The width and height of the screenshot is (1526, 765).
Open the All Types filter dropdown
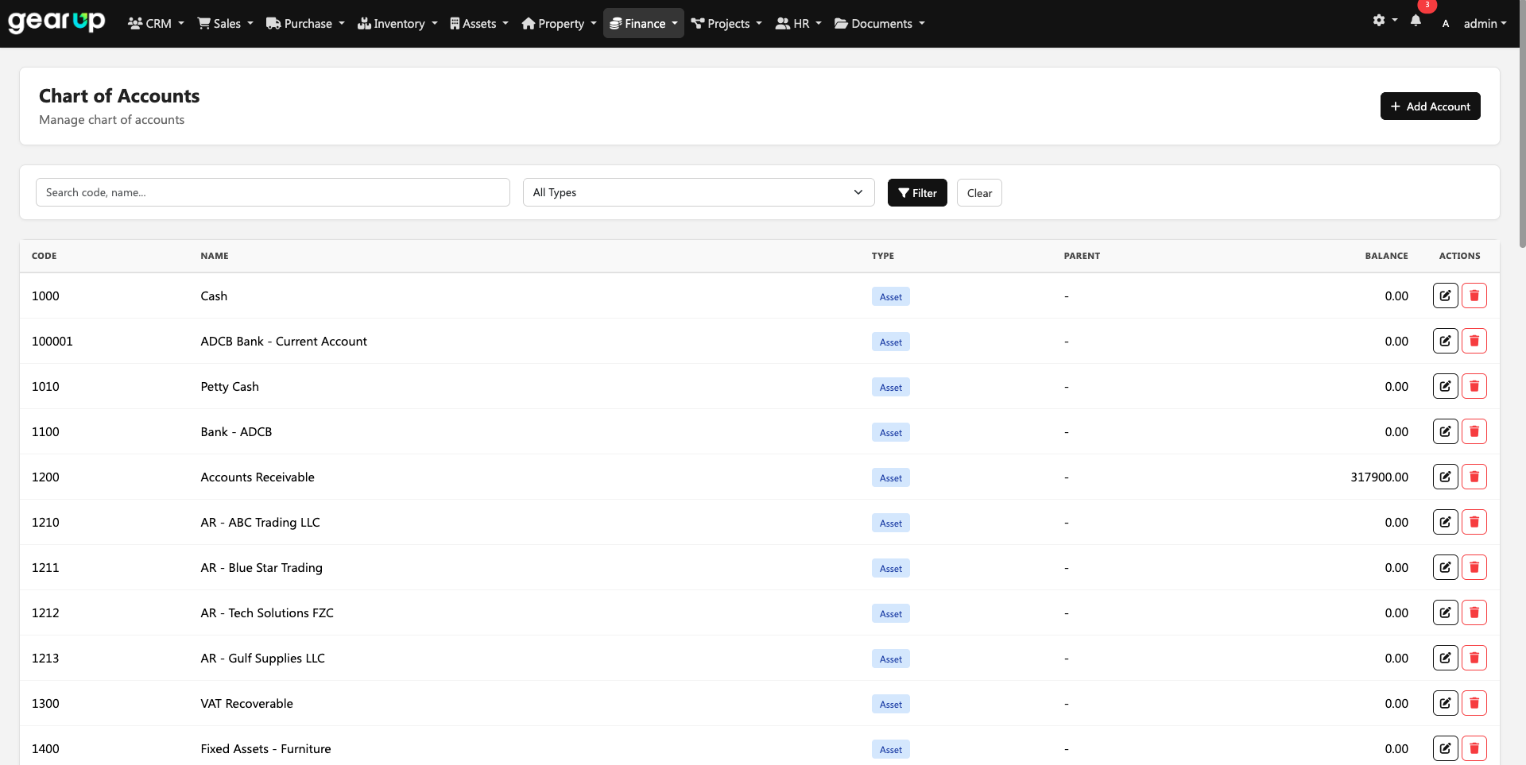pyautogui.click(x=698, y=192)
